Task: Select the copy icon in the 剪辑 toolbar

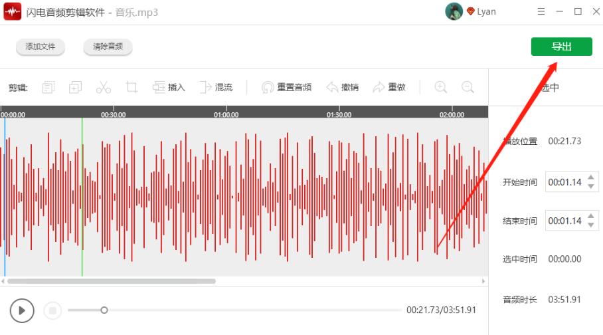Action: (x=48, y=88)
